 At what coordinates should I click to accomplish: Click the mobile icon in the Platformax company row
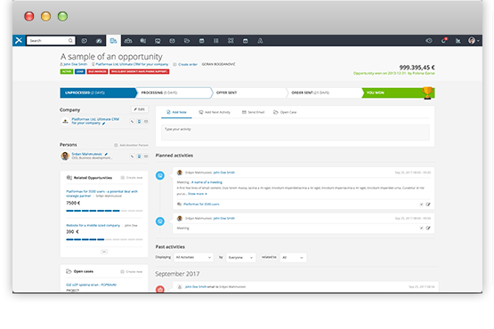pyautogui.click(x=139, y=121)
